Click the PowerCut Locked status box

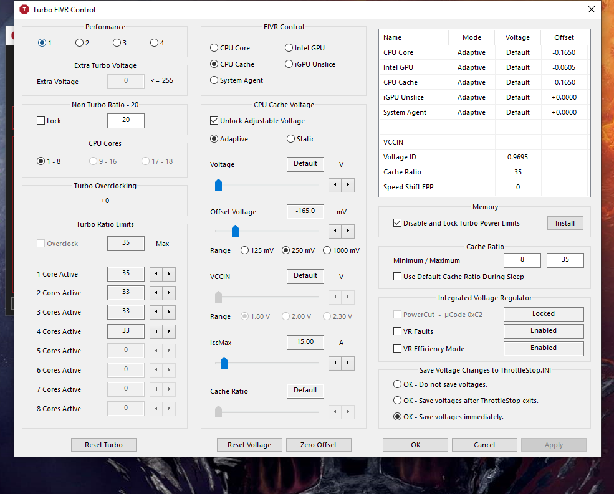pos(544,314)
